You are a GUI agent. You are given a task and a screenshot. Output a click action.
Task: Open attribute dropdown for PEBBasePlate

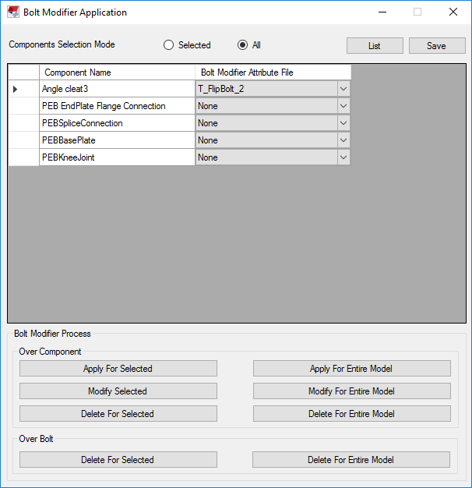343,140
